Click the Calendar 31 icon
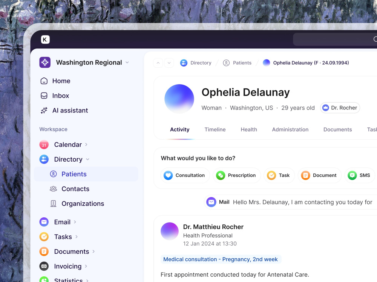Screen dimensions: 377x282 point(44,145)
